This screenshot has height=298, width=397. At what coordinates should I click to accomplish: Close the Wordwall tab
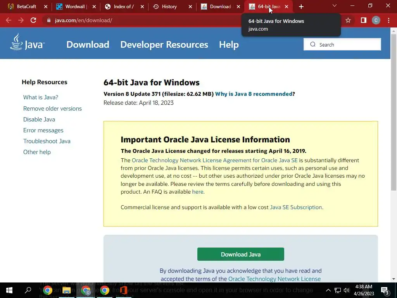[94, 7]
